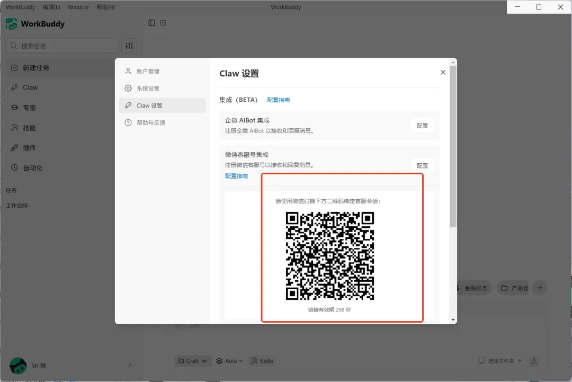
Task: Minimize the WorkBuddy window
Action: click(517, 7)
